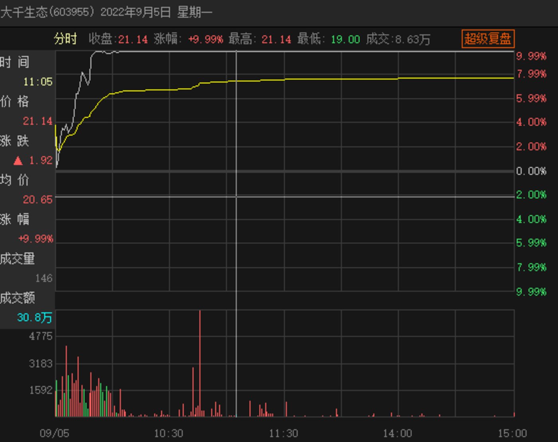The height and width of the screenshot is (442, 558).
Task: Click the red up-triangle beside 1.92
Action: coord(18,161)
